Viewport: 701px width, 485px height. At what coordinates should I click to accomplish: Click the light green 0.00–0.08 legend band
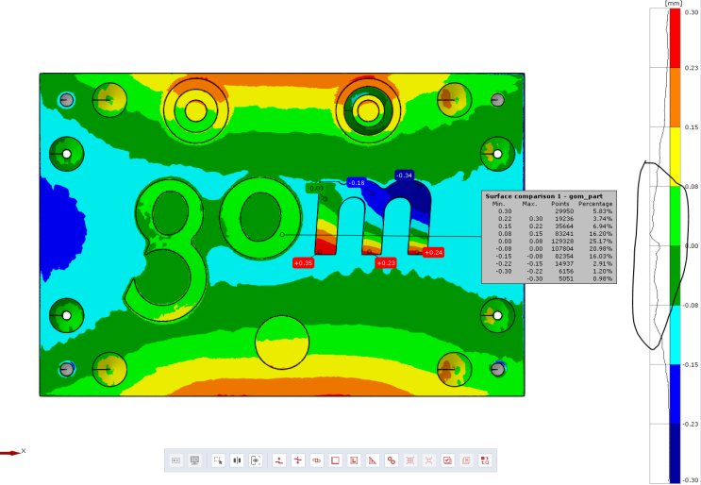[675, 216]
